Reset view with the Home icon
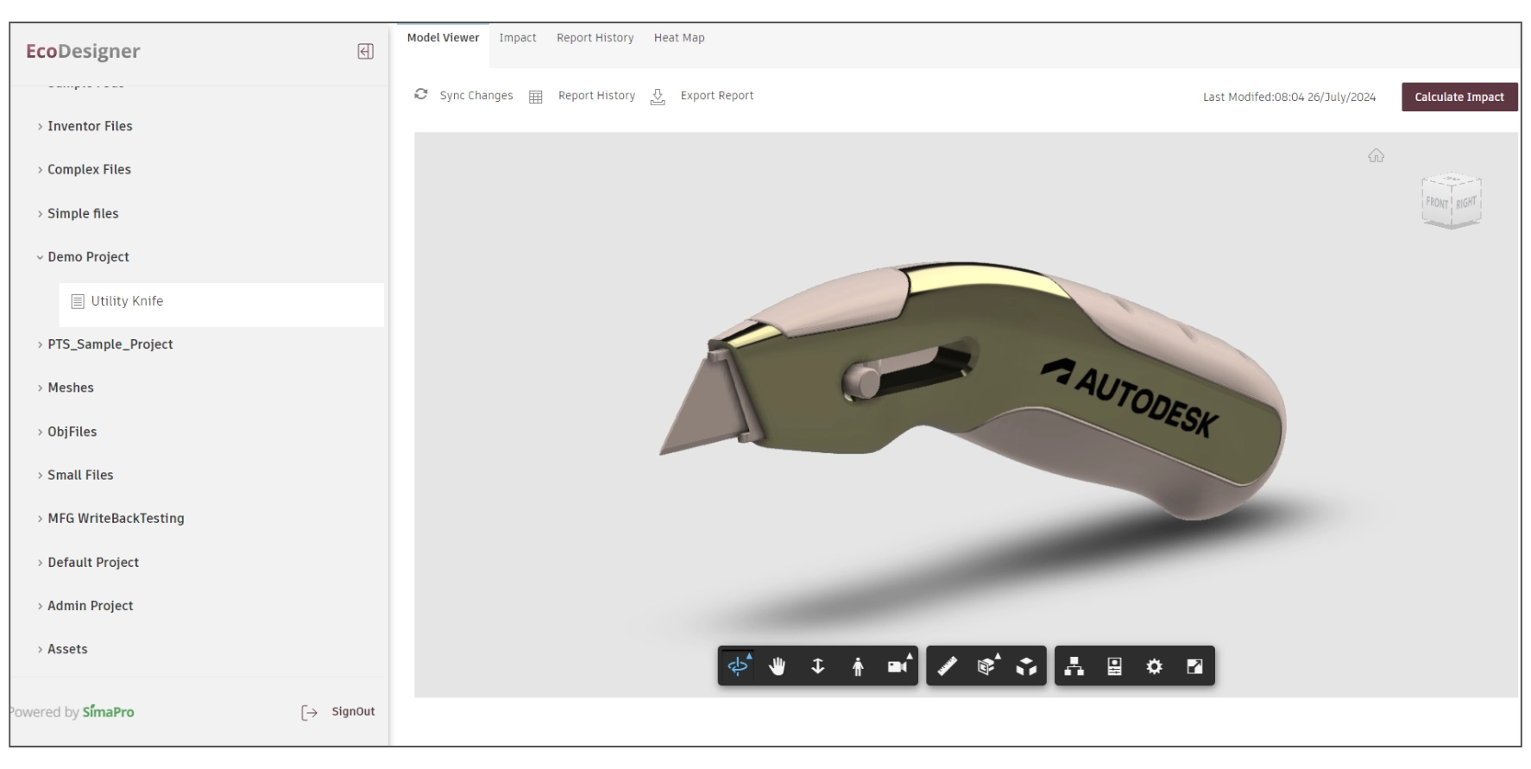Image resolution: width=1531 pixels, height=769 pixels. 1376,155
